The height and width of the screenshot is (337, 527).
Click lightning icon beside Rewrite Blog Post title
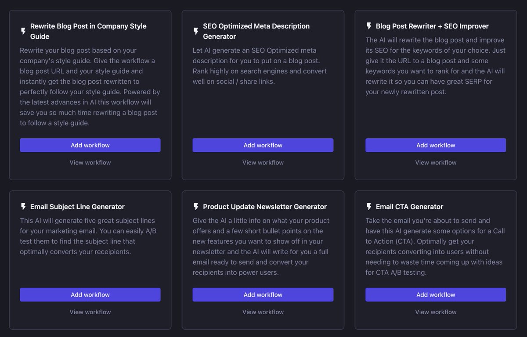point(23,31)
